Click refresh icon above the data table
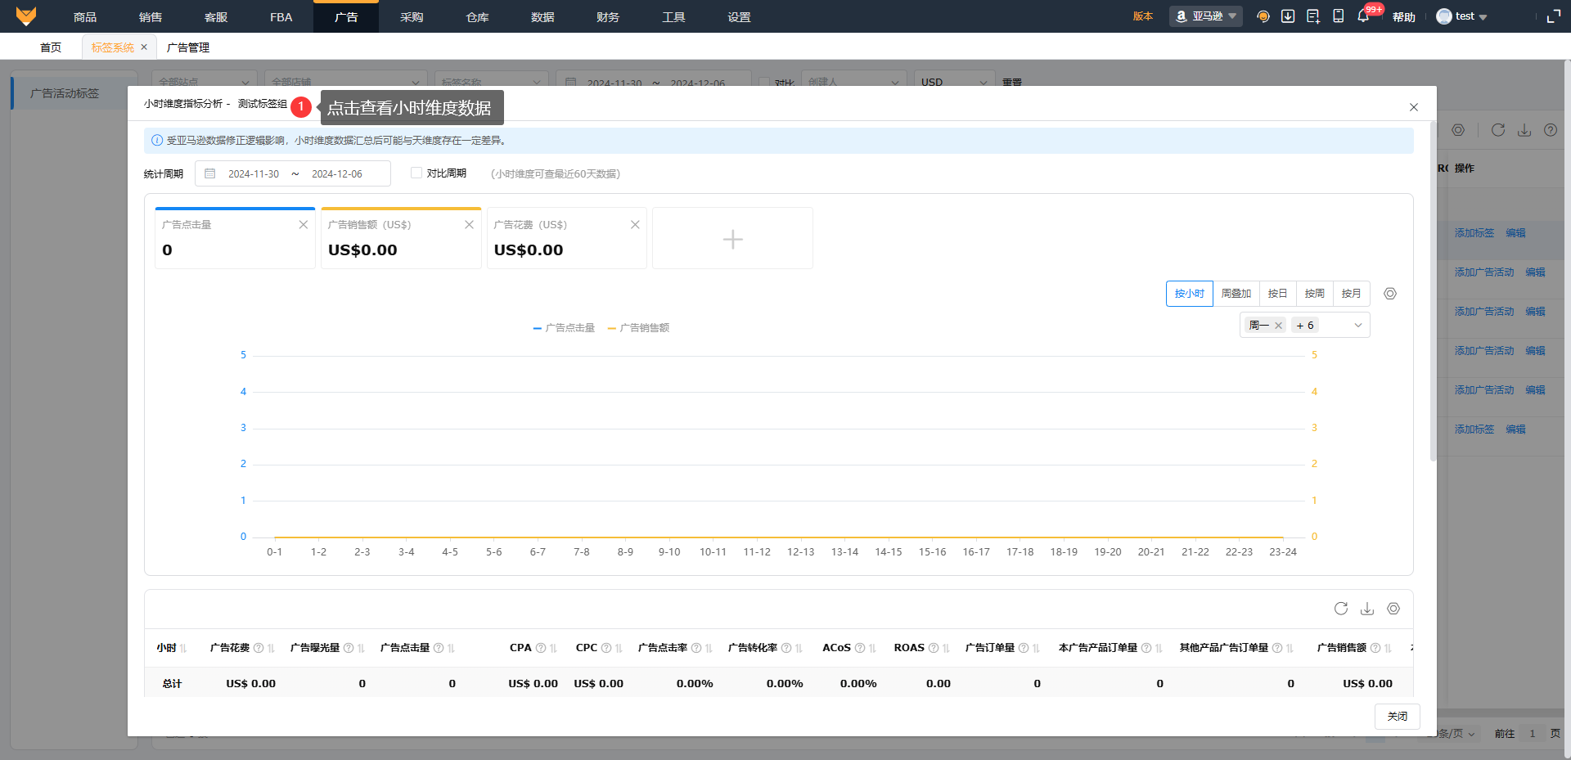 coord(1340,609)
